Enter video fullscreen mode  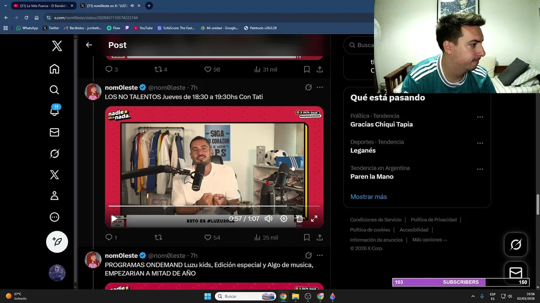(314, 219)
